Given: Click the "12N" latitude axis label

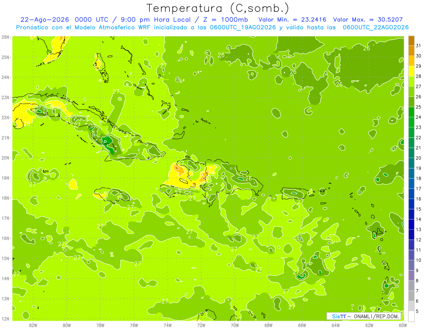Looking at the screenshot, I should click(x=5, y=319).
